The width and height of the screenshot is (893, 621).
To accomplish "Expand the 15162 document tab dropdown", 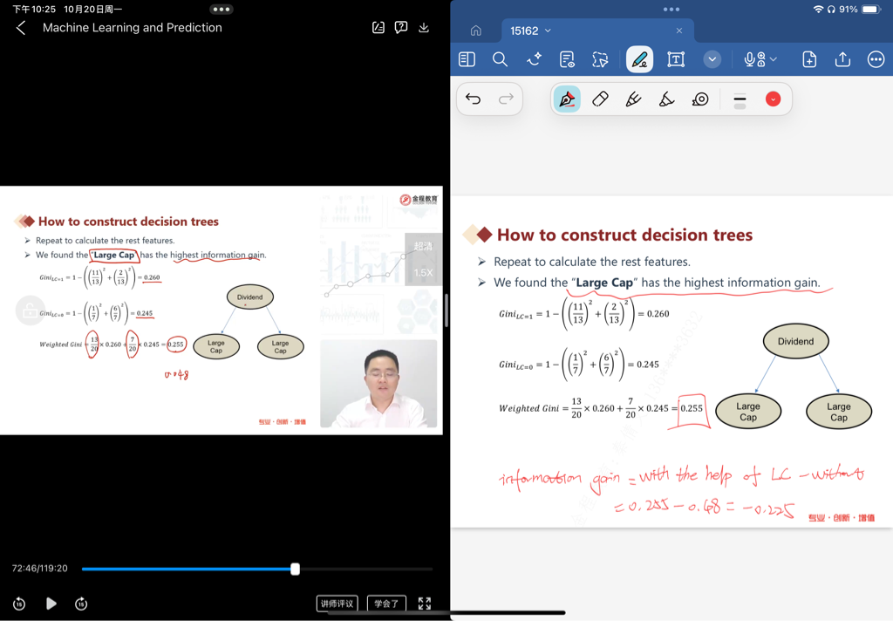I will [548, 31].
